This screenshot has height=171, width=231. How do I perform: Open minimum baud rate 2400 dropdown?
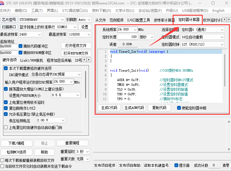point(30,34)
